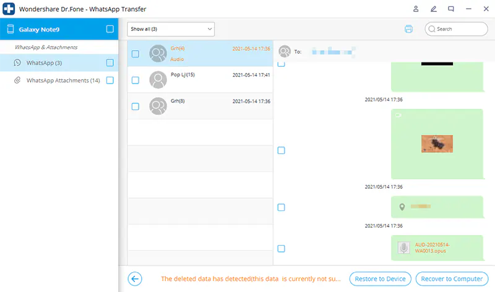495x292 pixels.
Task: Click the WhatsApp & Attachments heading
Action: [46, 48]
